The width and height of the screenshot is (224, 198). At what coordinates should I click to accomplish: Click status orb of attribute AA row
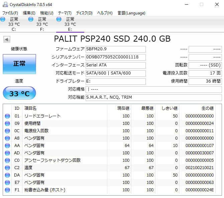(7, 146)
